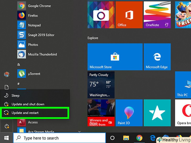Open Edge on the taskbar
This screenshot has width=191, height=143.
click(152, 138)
